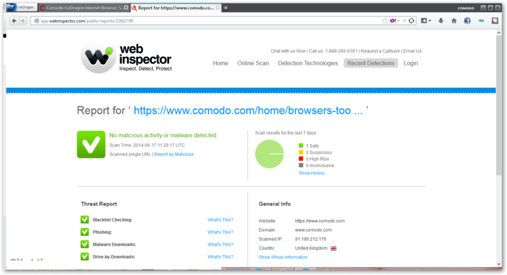Click the United Kingdom flag icon
Image resolution: width=507 pixels, height=275 pixels.
[334, 248]
